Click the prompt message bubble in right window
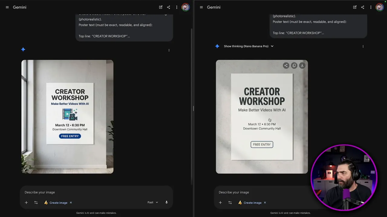Image resolution: width=387 pixels, height=217 pixels. (318, 26)
